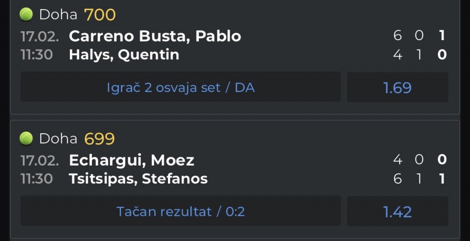
Task: Click the 11:30 time of the Tsitsipas match
Action: (37, 179)
